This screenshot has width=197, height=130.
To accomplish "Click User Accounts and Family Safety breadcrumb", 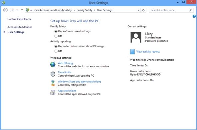I will pyautogui.click(x=53, y=10).
